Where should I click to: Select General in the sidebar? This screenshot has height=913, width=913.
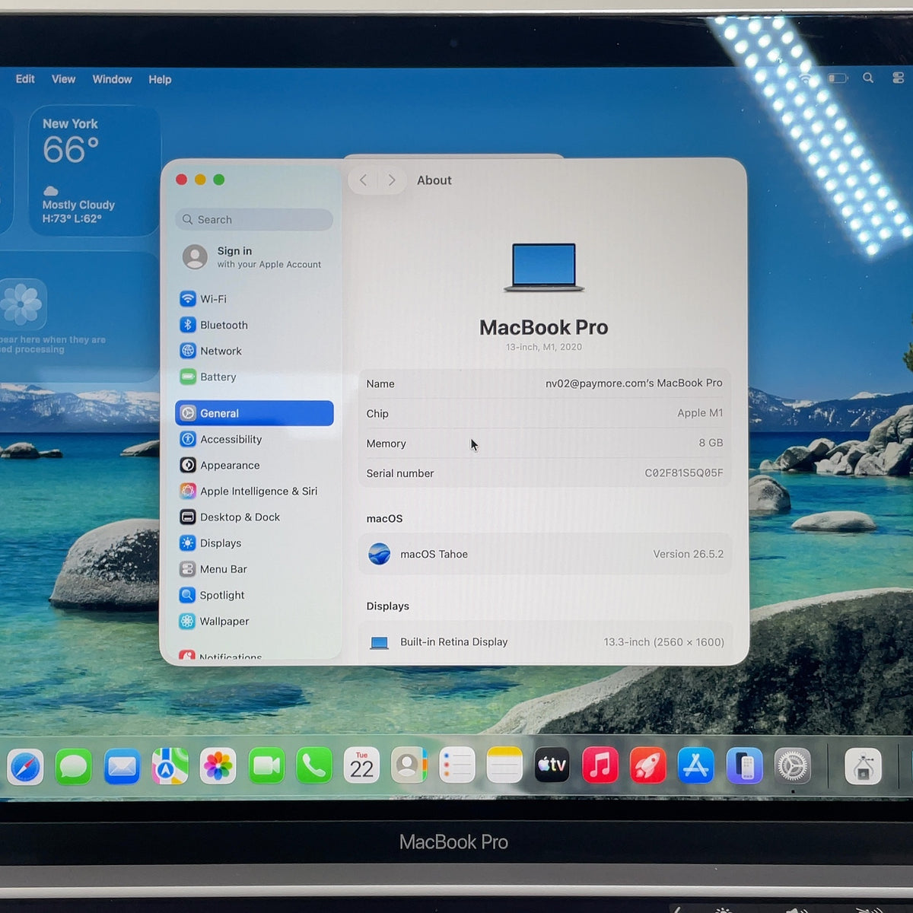click(254, 413)
